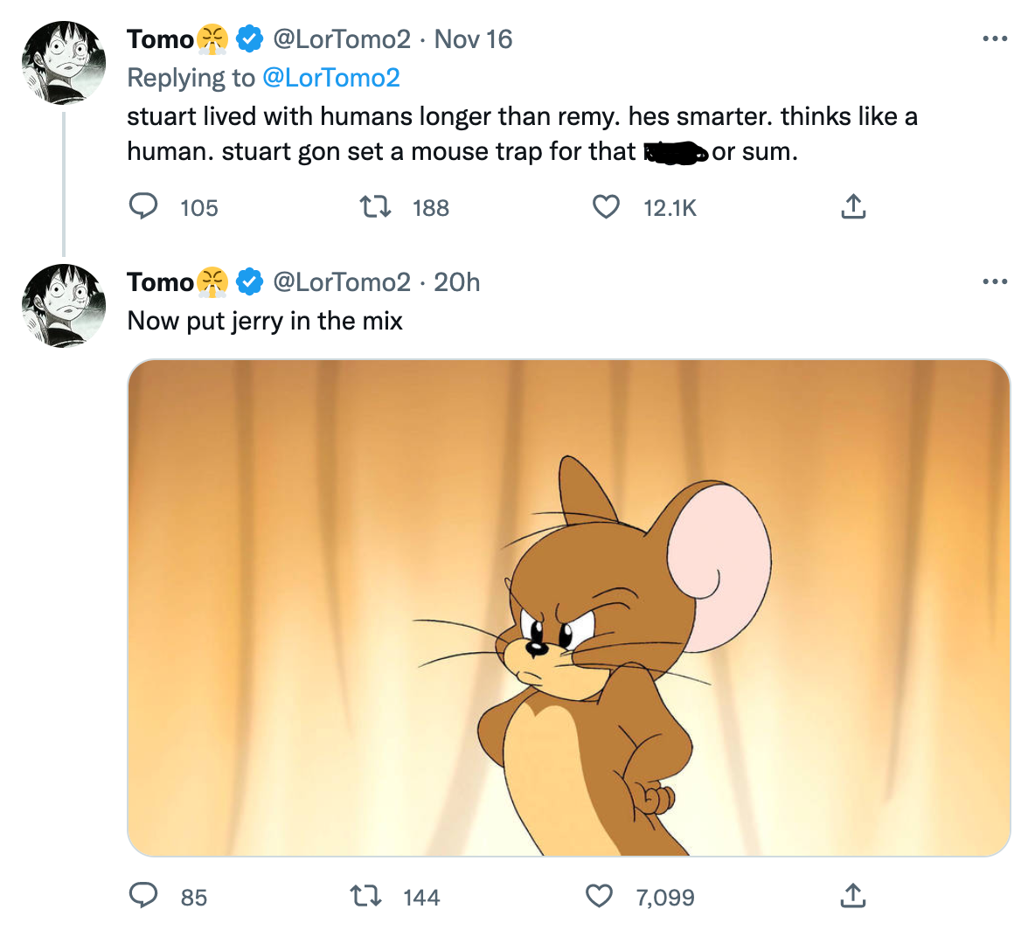Click the retweet icon showing 188
Image resolution: width=1035 pixels, height=930 pixels.
click(374, 207)
